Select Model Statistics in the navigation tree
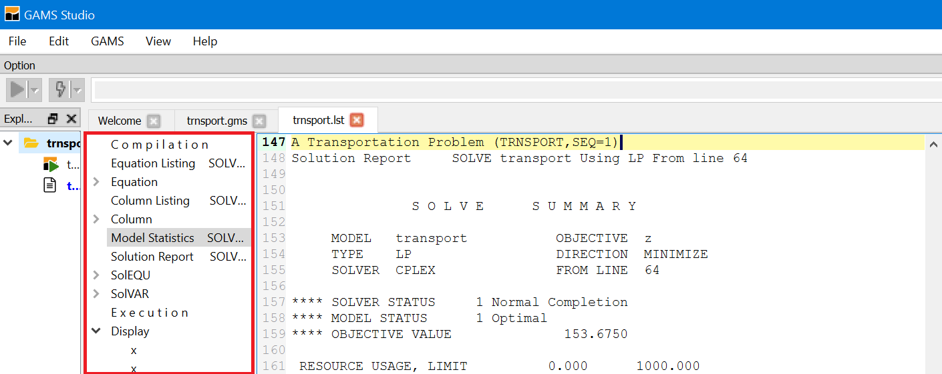The image size is (942, 374). [152, 238]
